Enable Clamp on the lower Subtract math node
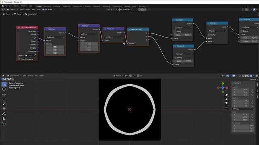259x145 pixels. coord(176,58)
